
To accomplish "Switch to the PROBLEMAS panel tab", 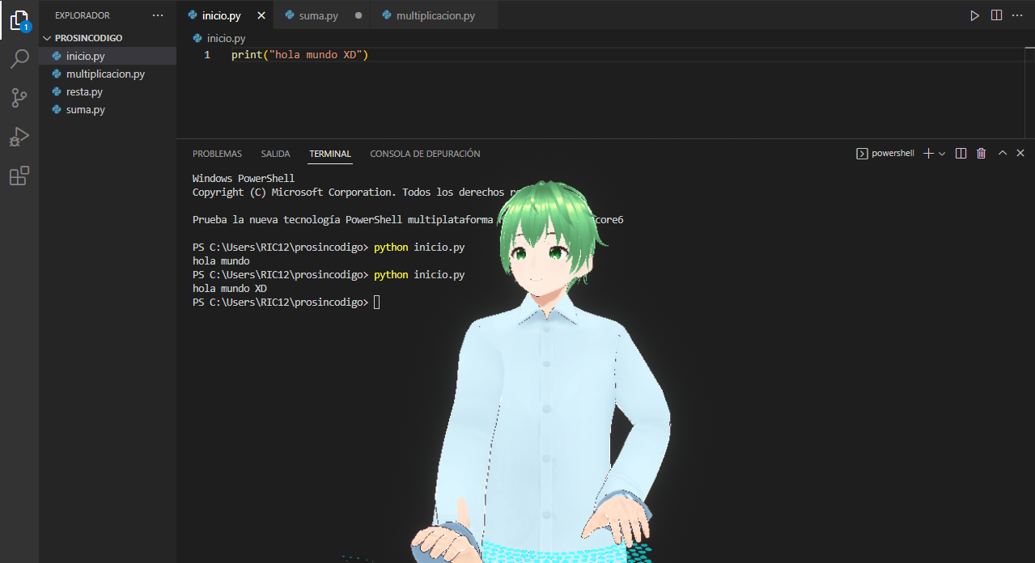I will (x=217, y=154).
